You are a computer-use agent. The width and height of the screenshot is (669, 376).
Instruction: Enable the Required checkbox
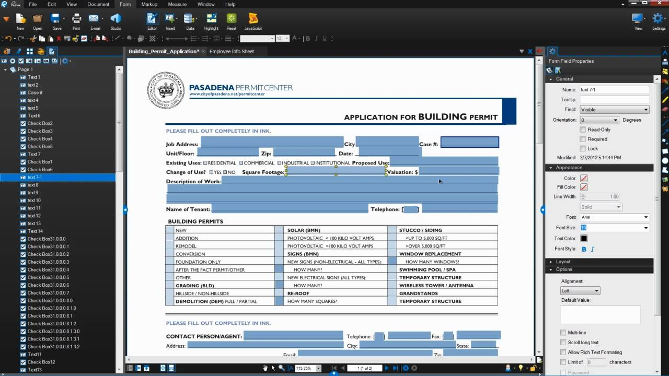pyautogui.click(x=583, y=139)
